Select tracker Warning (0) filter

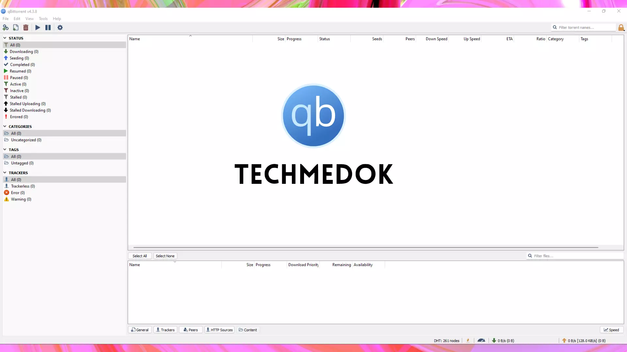point(64,199)
